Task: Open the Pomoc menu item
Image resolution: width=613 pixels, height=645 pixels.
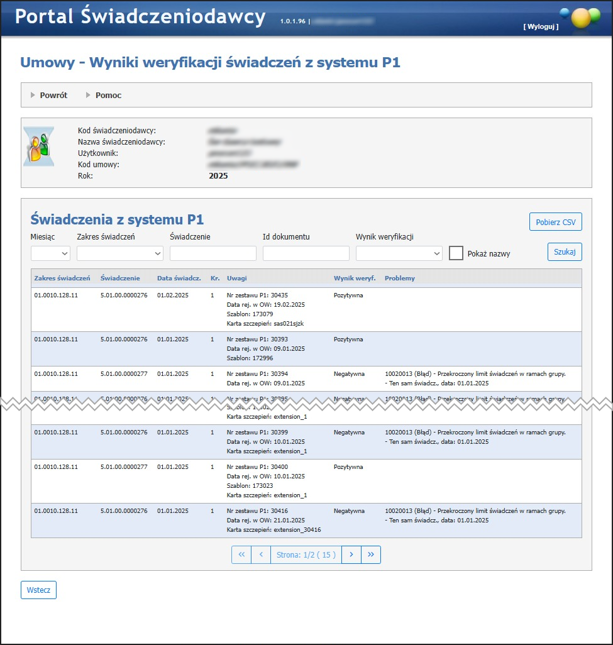Action: point(108,96)
